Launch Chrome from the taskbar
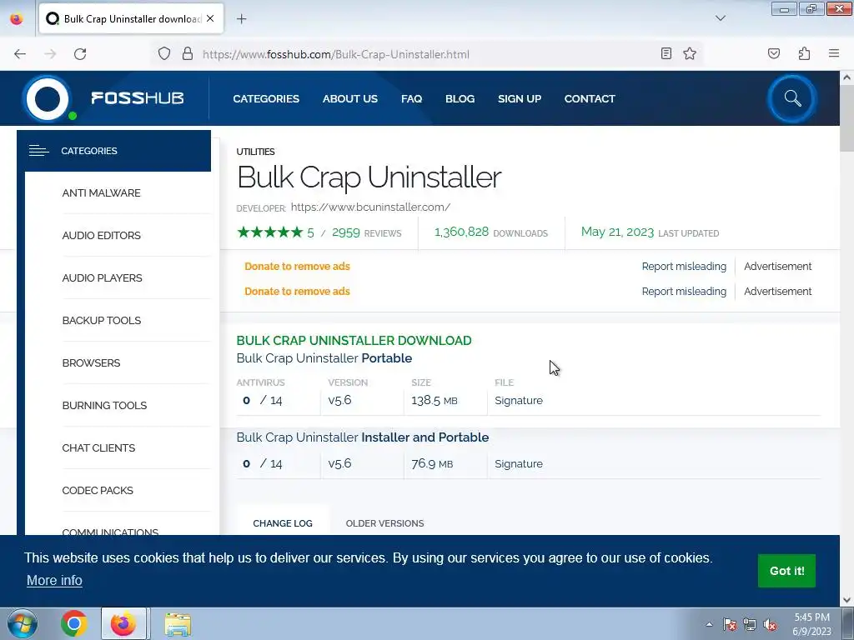This screenshot has height=640, width=854. click(74, 623)
